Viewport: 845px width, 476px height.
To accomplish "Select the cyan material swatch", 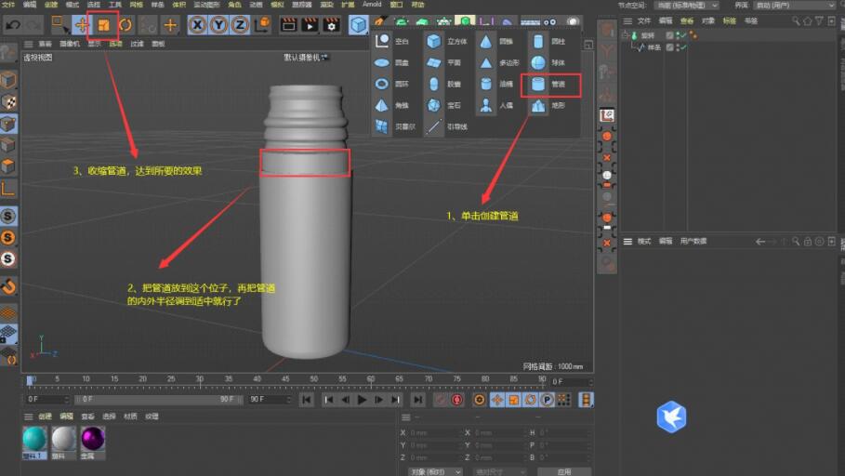I will pyautogui.click(x=34, y=439).
